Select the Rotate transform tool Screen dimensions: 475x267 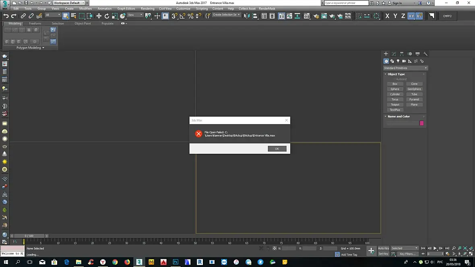click(107, 16)
